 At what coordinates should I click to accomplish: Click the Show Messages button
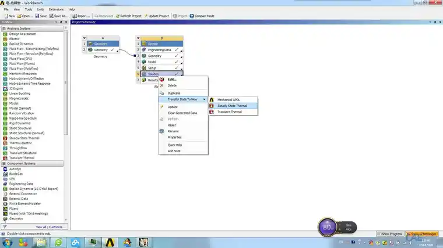[x=422, y=234]
